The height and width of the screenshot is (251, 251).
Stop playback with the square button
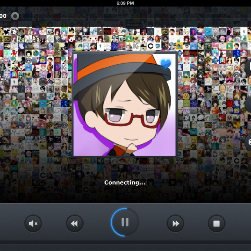pyautogui.click(x=216, y=224)
